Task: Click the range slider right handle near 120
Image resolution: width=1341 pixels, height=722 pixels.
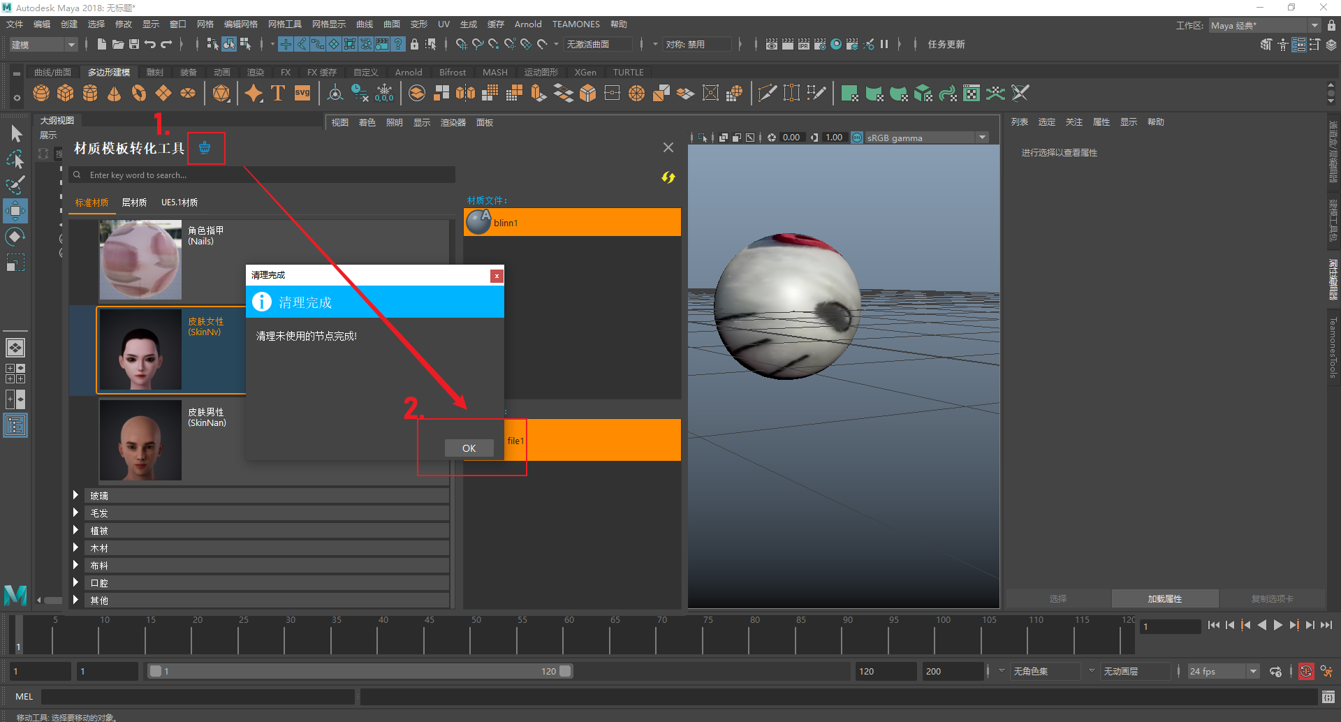Action: point(565,671)
